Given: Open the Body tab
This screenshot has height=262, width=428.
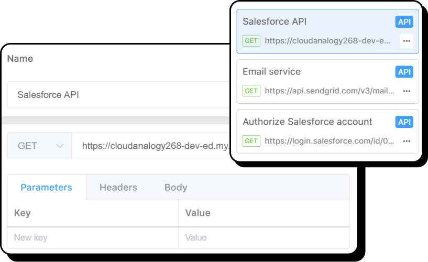Looking at the screenshot, I should point(175,187).
